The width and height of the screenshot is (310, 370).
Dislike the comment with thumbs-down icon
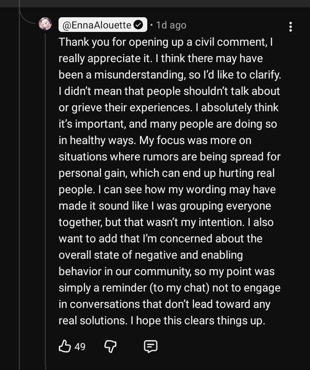click(110, 346)
